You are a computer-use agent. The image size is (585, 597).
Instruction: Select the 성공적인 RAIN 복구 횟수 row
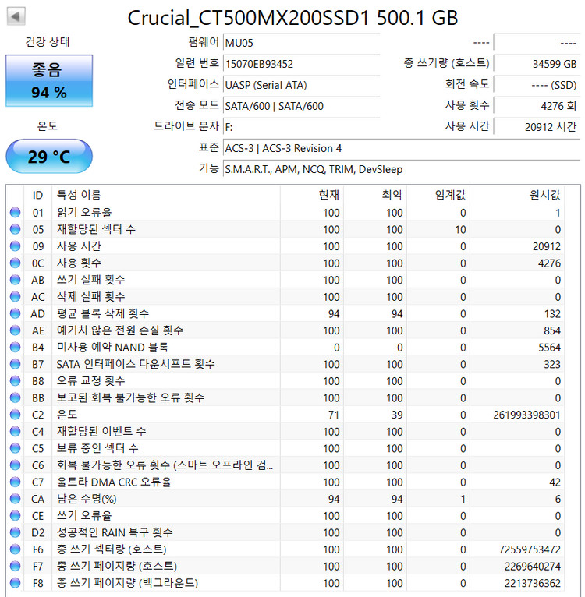(285, 532)
